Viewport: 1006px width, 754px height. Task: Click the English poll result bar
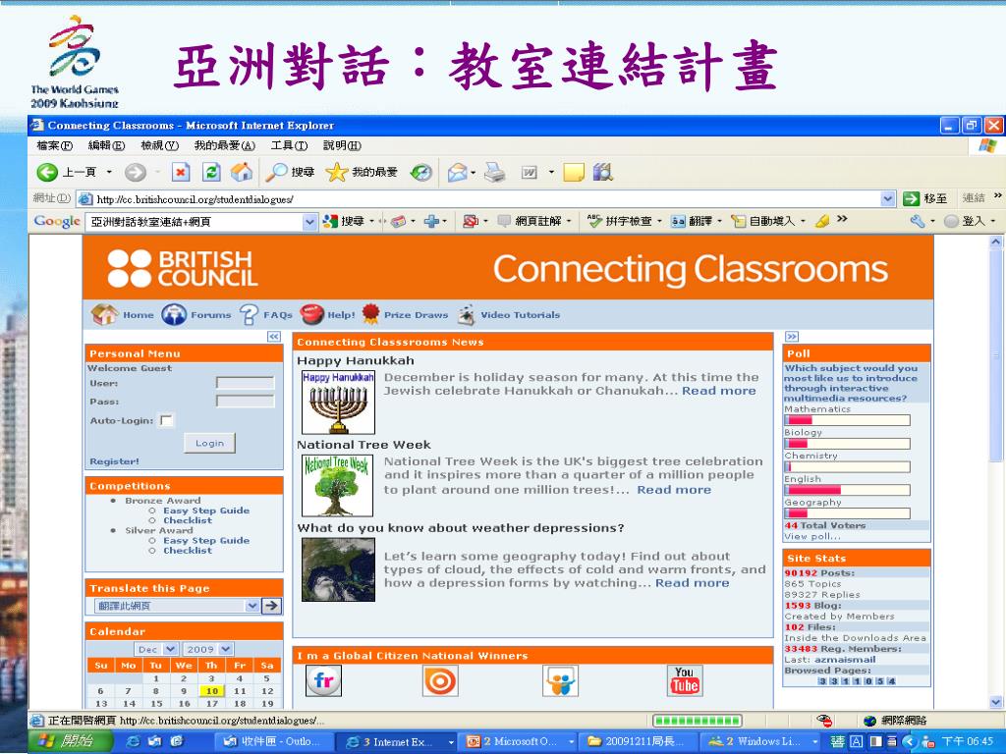click(x=847, y=491)
